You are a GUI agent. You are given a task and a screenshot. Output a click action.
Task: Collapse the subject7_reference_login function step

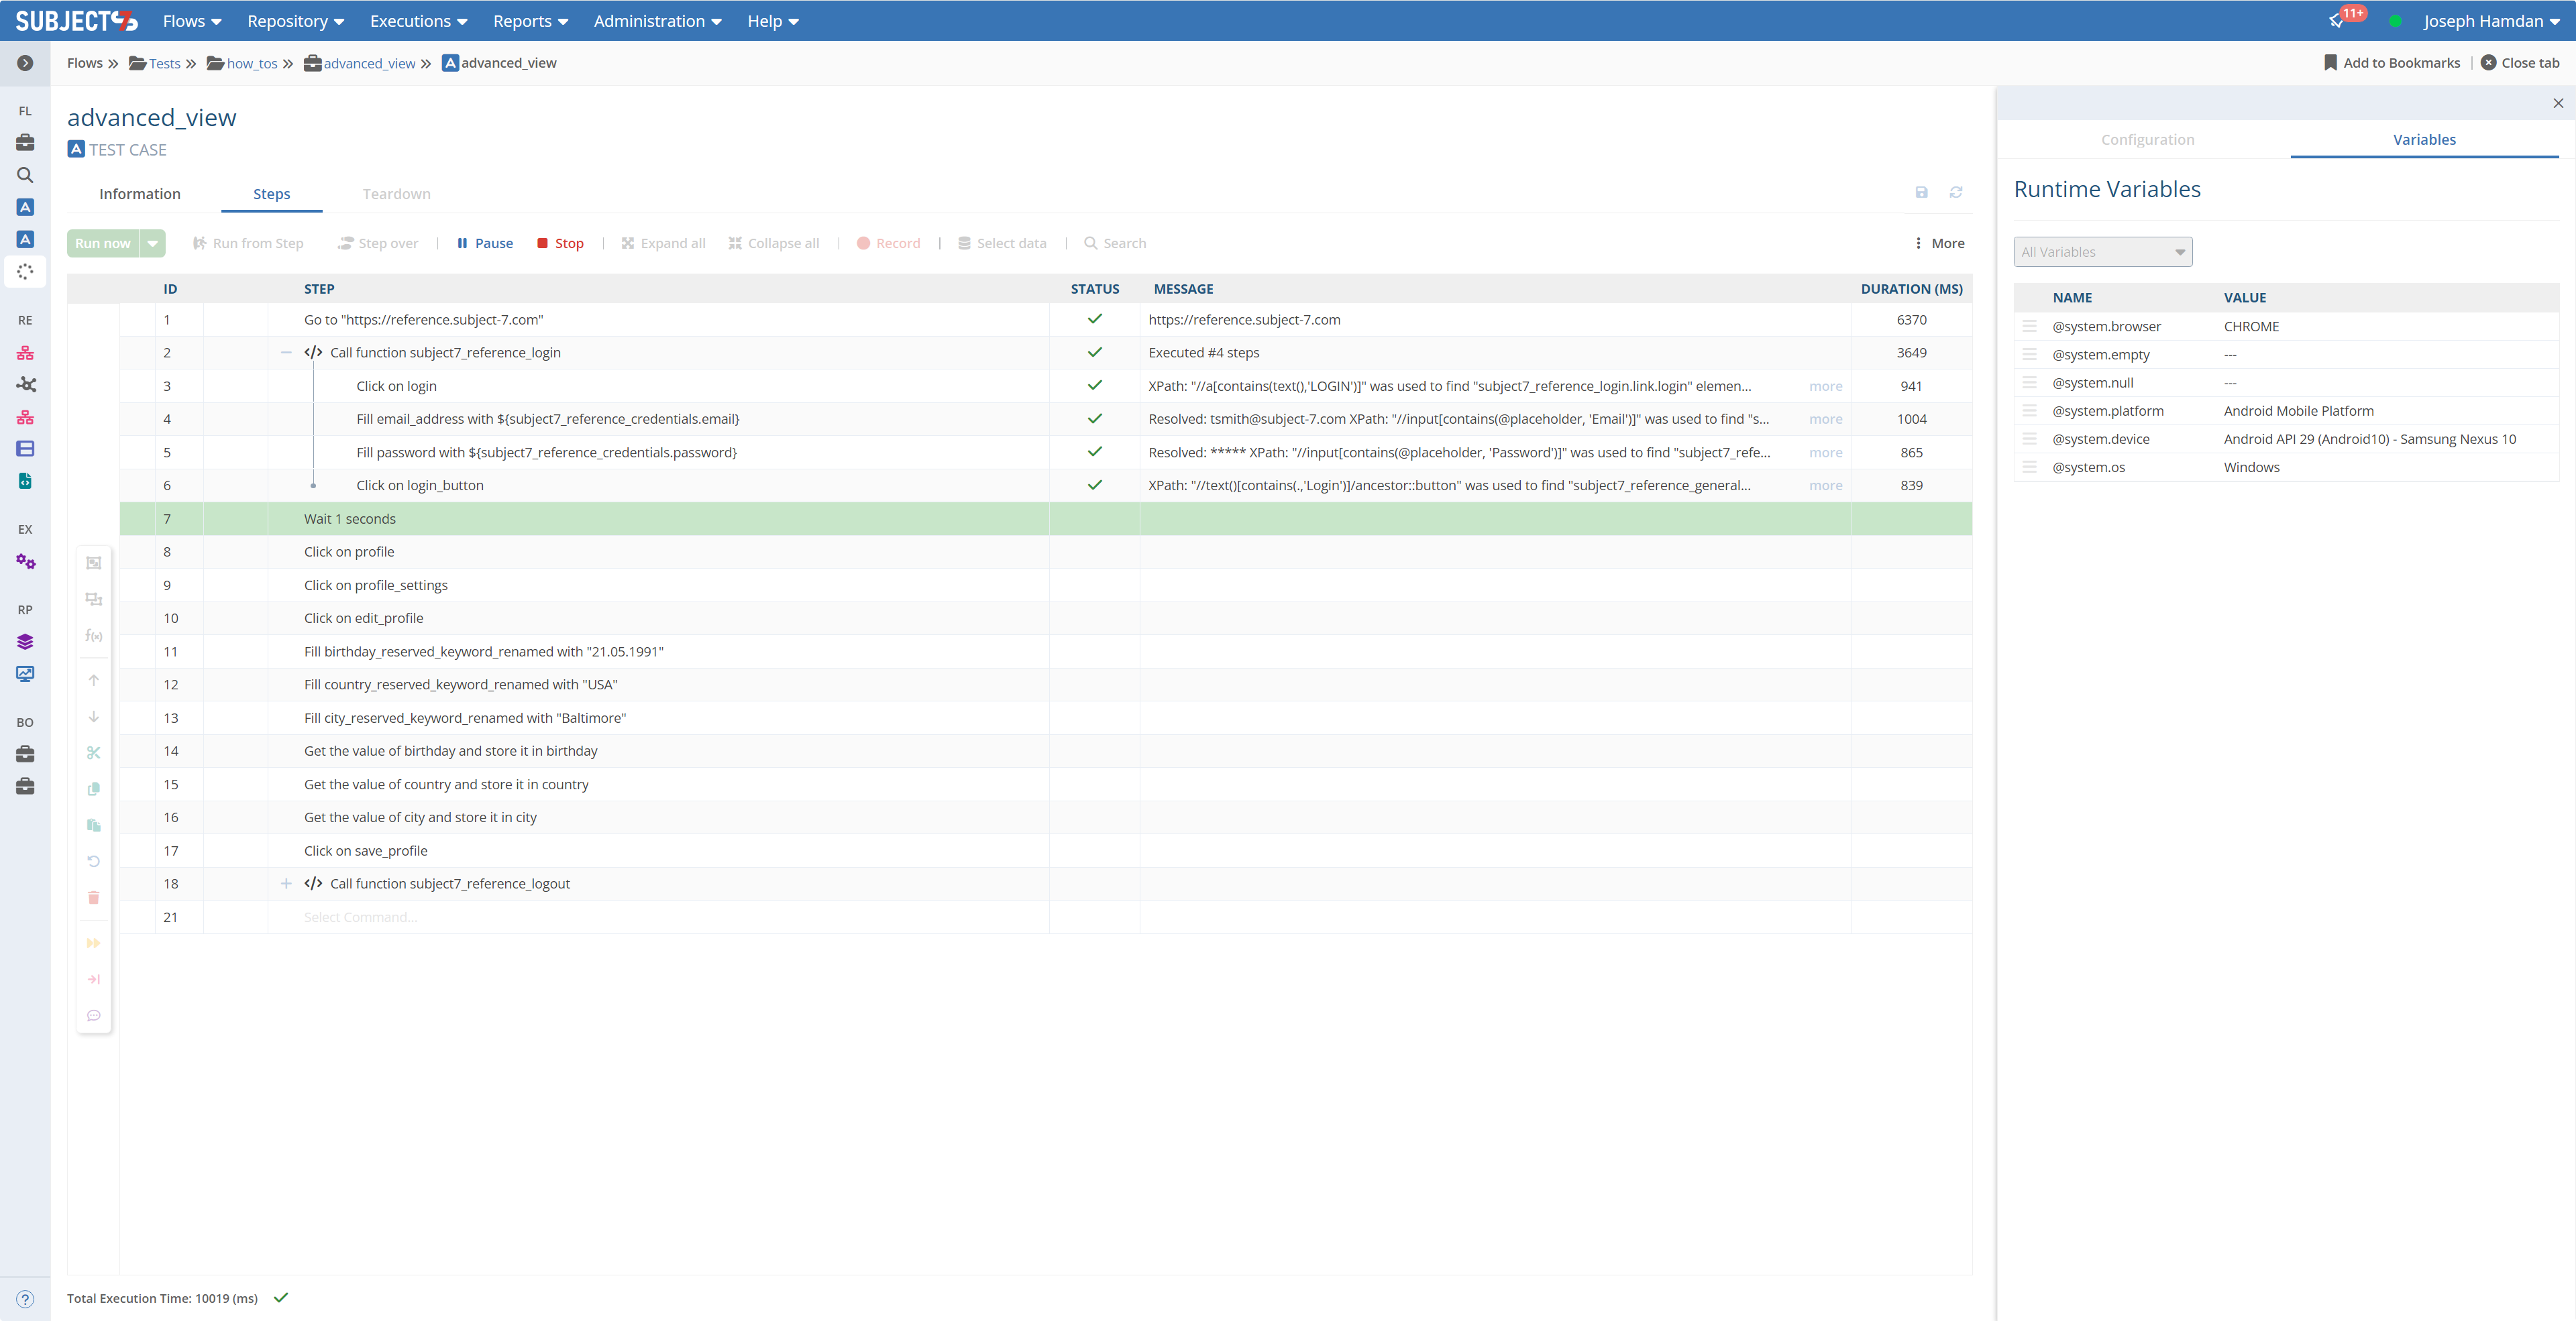[x=286, y=353]
